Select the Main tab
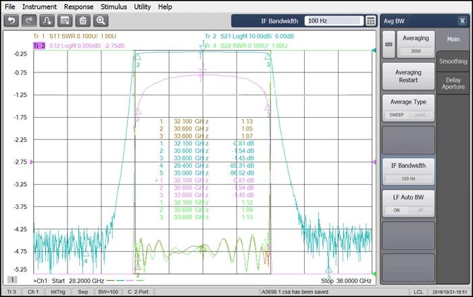 [x=453, y=39]
